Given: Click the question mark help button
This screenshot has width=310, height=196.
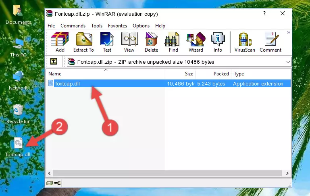Looking at the screenshot, I should (264, 13).
